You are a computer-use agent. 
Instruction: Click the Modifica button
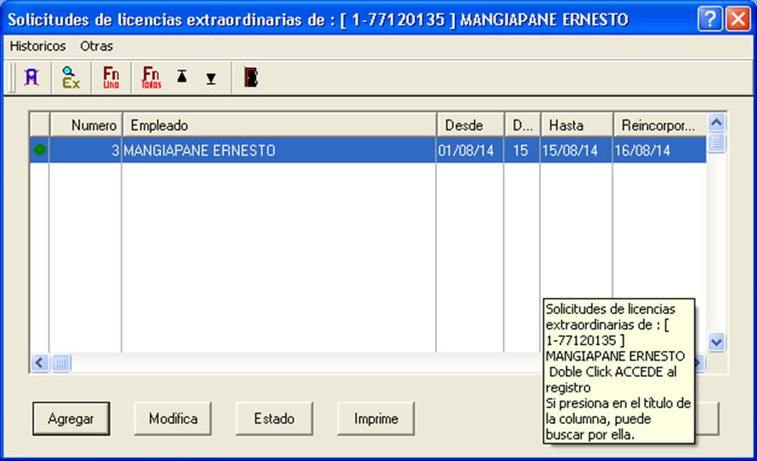coord(173,419)
